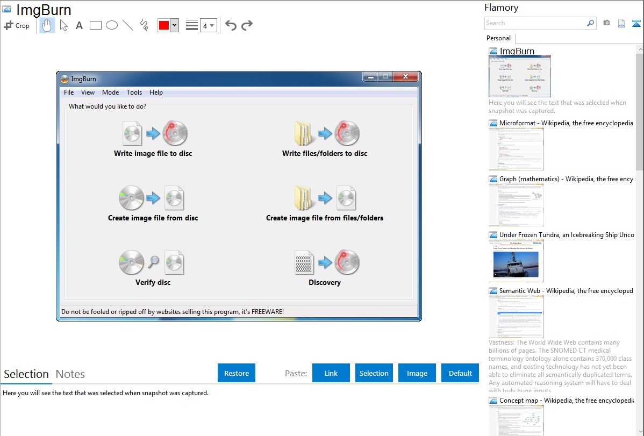644x436 pixels.
Task: Click the ImgBurn title bar app icon
Action: coord(65,79)
